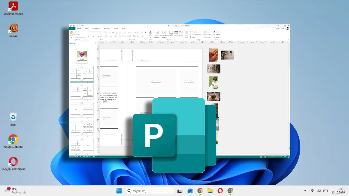Click Replace in the Editing group
Viewport: 349px width, 196px height.
(217, 35)
